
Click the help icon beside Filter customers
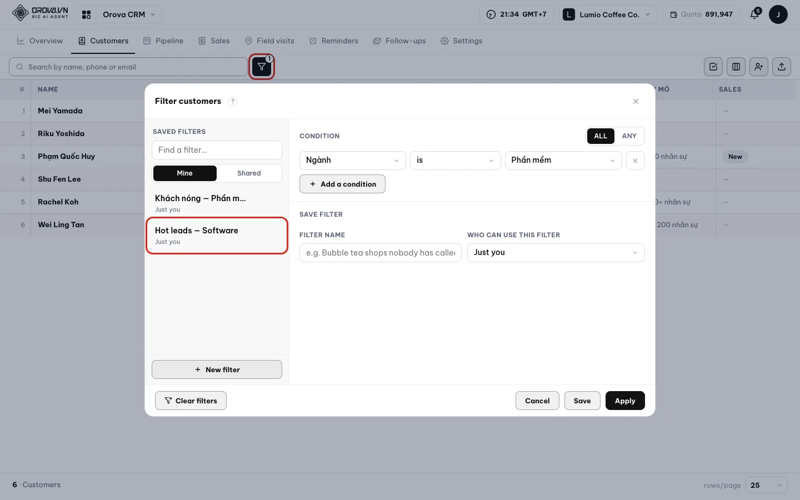[x=233, y=101]
